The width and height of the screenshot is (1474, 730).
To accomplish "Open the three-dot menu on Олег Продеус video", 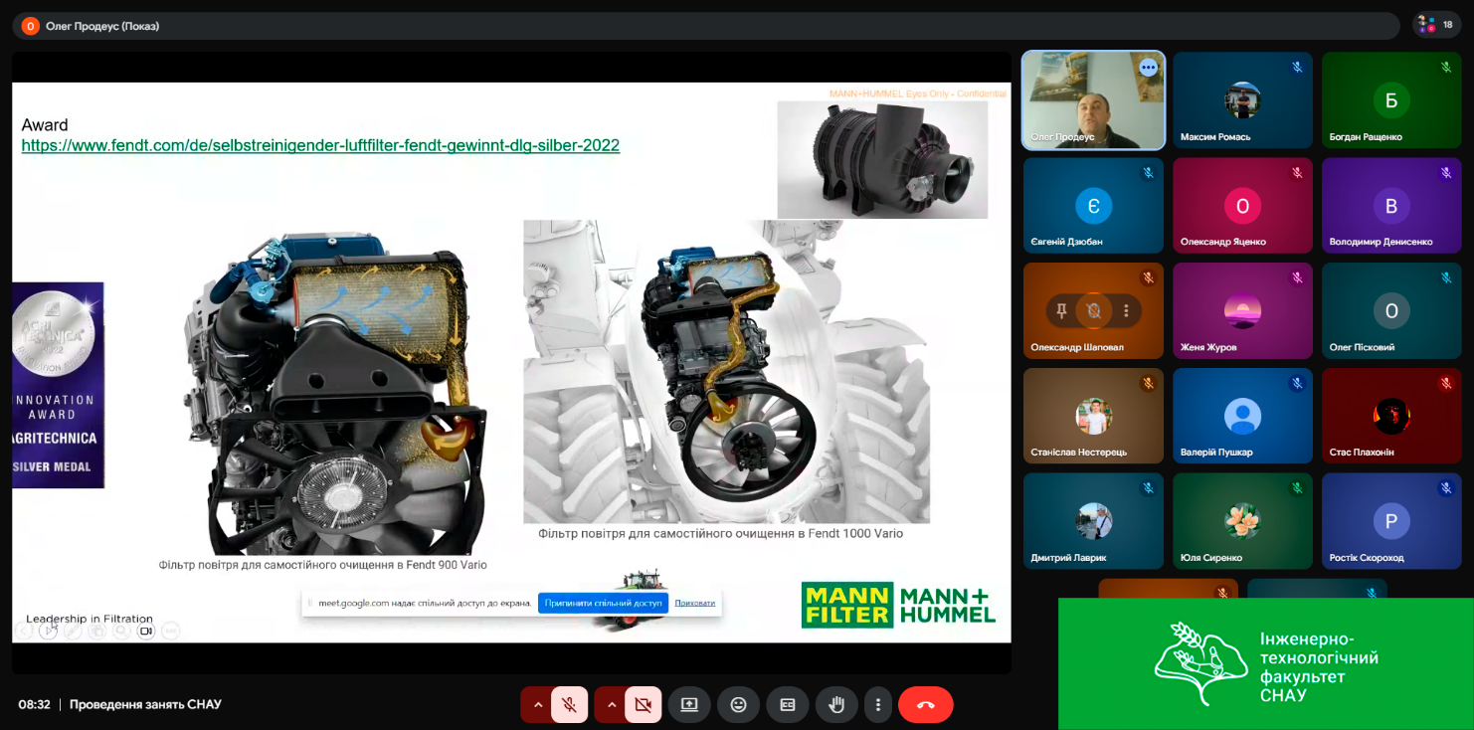I will coord(1148,68).
